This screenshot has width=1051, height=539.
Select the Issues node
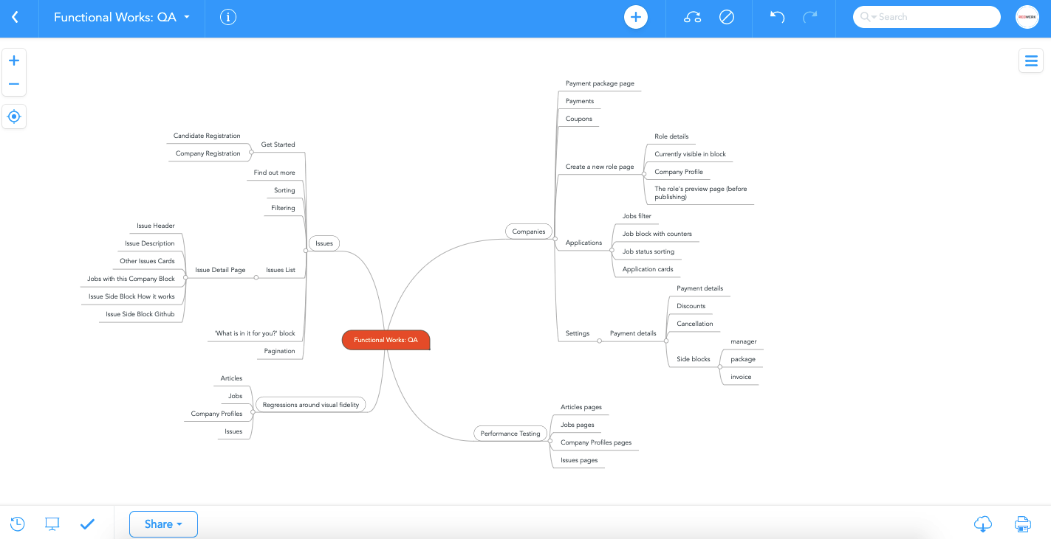[x=324, y=243]
